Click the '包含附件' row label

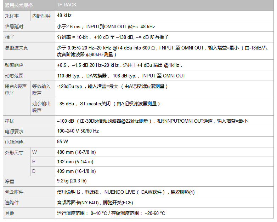pos(14,192)
